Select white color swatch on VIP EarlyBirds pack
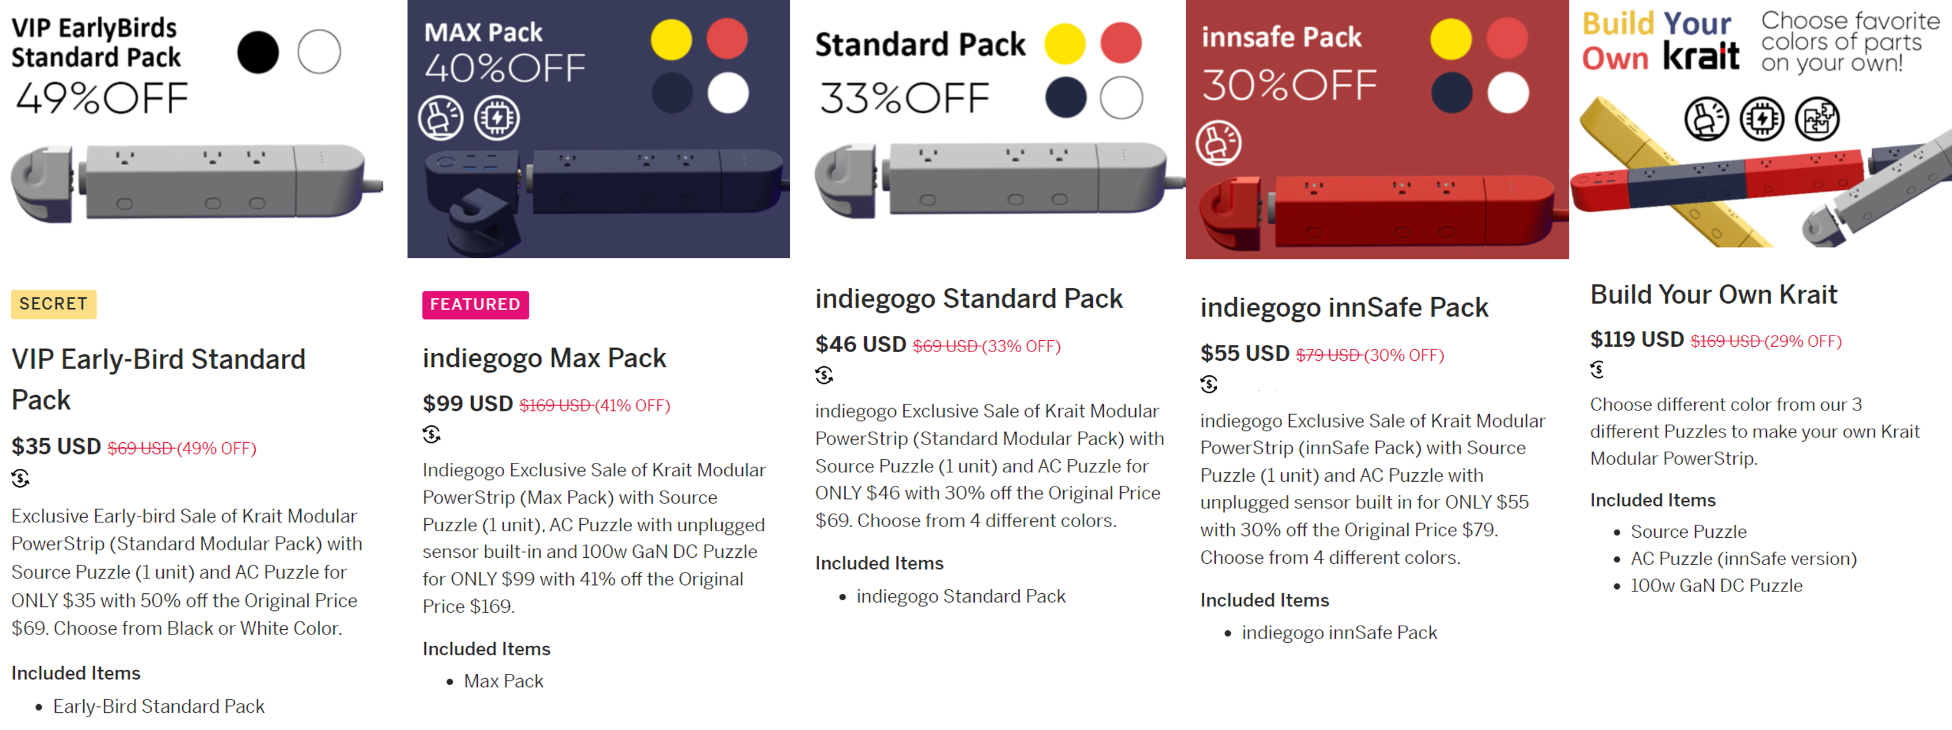Screen dimensions: 1952x730 (x=319, y=52)
